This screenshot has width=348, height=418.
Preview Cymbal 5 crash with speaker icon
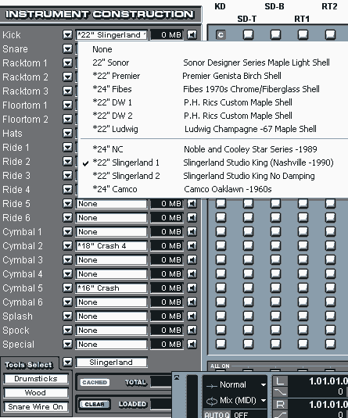pos(192,288)
